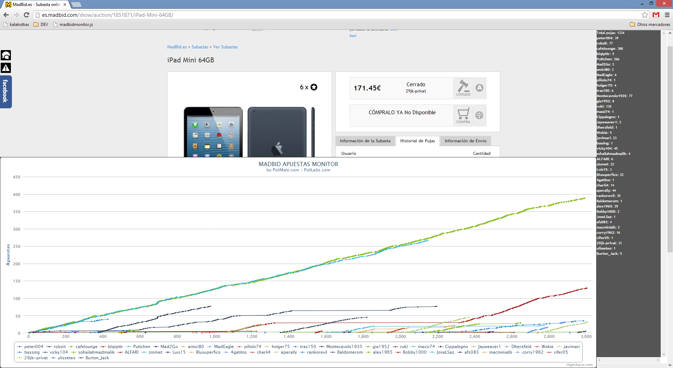Toggle alex1965 series in chart legend
673x368 pixels.
(379, 352)
